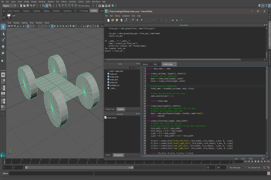Select the Move tool in Maya toolbox
271x180 pixels.
[x=3, y=46]
